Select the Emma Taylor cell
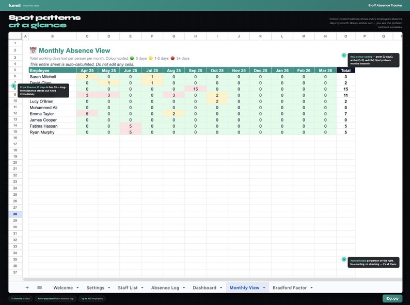 pyautogui.click(x=52, y=114)
